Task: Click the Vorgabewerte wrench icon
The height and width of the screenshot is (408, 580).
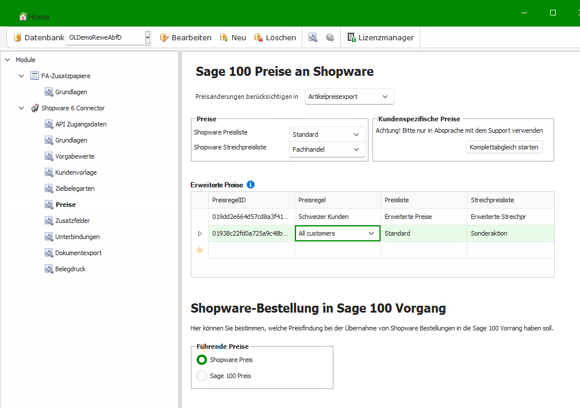Action: [49, 156]
